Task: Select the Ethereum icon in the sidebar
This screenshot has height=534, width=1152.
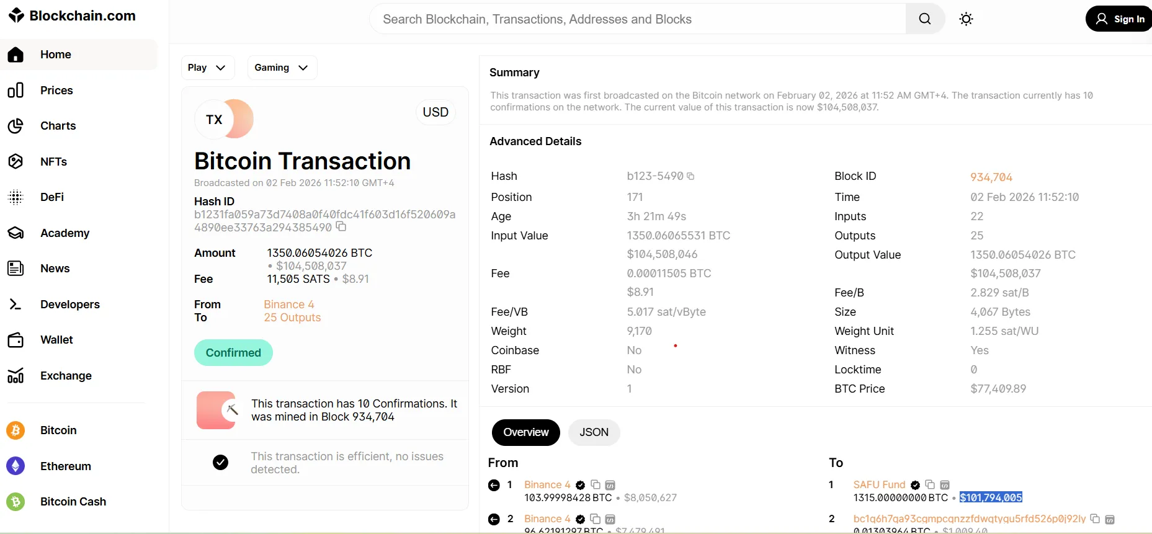Action: (15, 466)
